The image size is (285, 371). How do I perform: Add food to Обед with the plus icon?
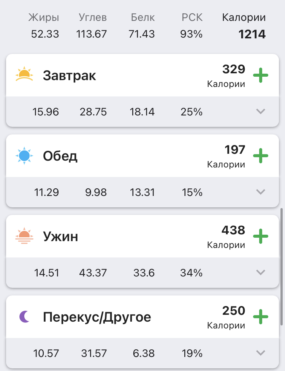(x=261, y=156)
